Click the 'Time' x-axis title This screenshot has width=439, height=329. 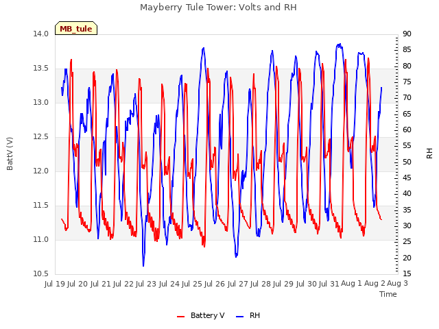(x=388, y=294)
